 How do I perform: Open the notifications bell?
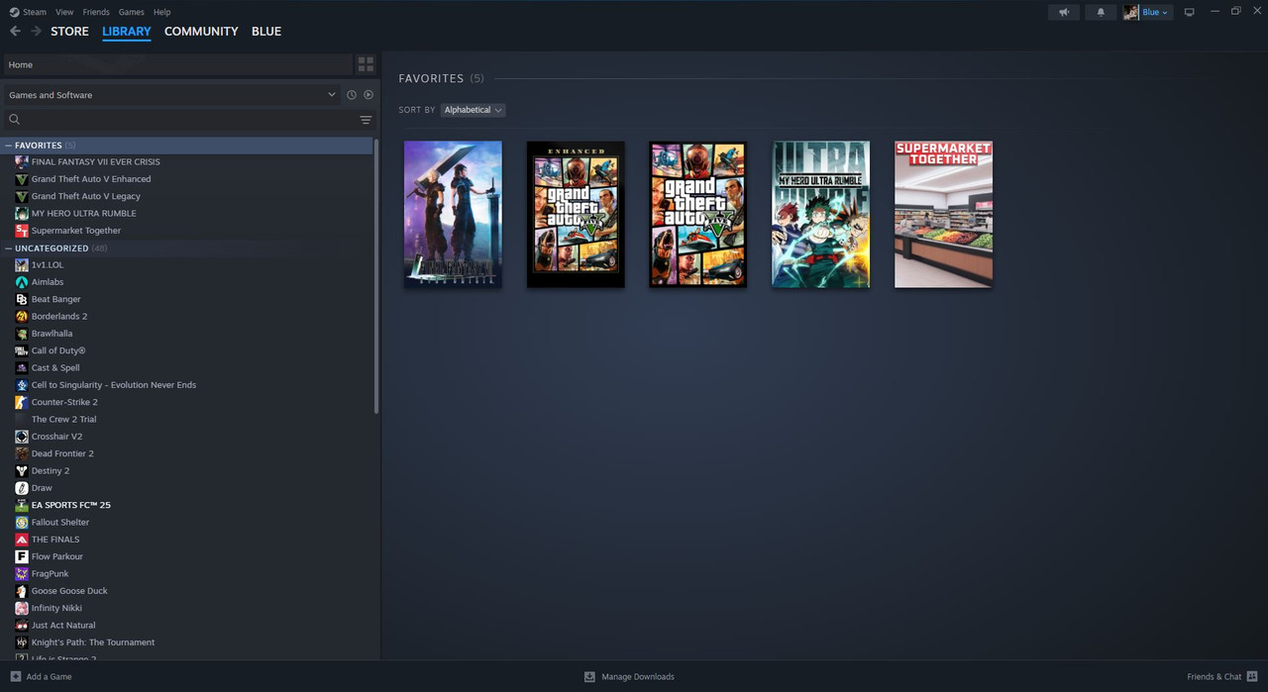[1101, 12]
